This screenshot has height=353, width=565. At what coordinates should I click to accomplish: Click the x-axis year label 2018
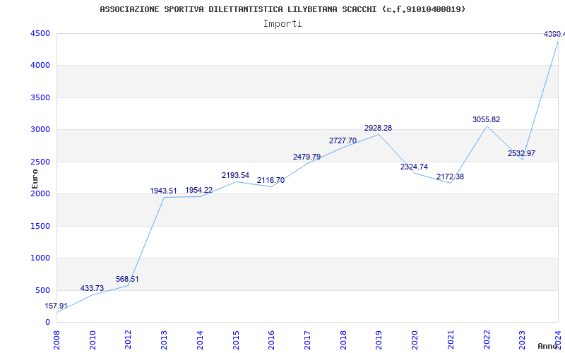[343, 340]
